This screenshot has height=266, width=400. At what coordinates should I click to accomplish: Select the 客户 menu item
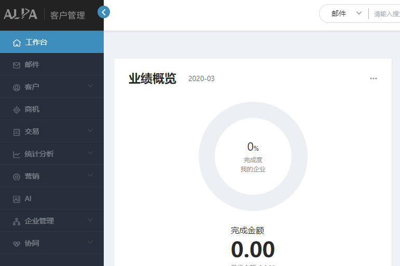[x=52, y=86]
